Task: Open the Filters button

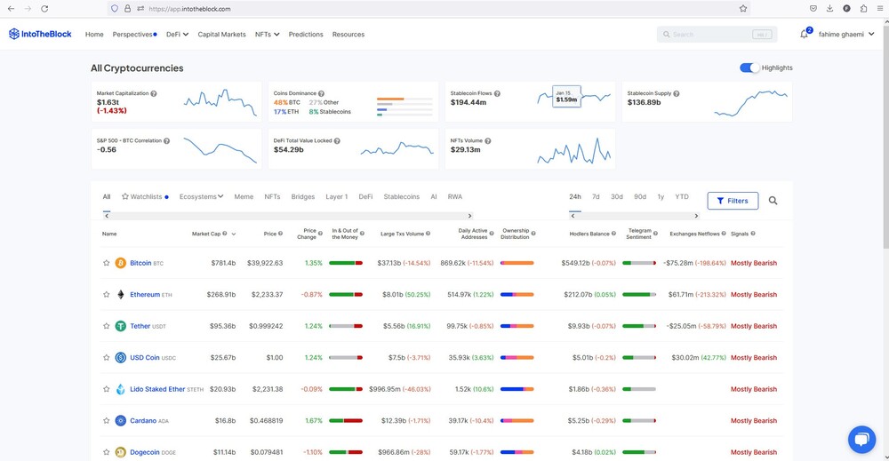Action: tap(733, 201)
